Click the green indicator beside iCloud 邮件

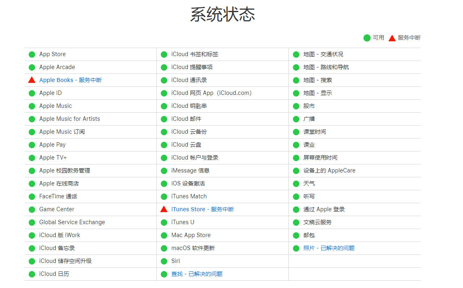tap(164, 119)
